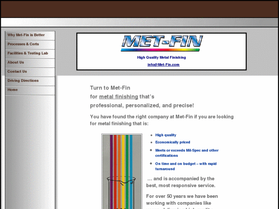
Task: Click the High quality bullet
Action: point(166,135)
